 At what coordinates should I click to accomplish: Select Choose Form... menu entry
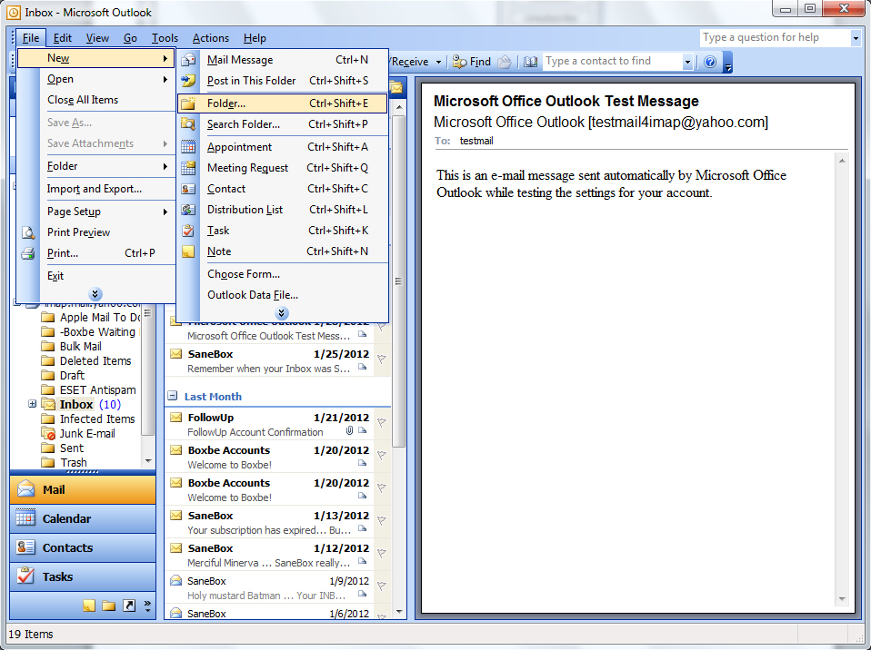(x=283, y=274)
